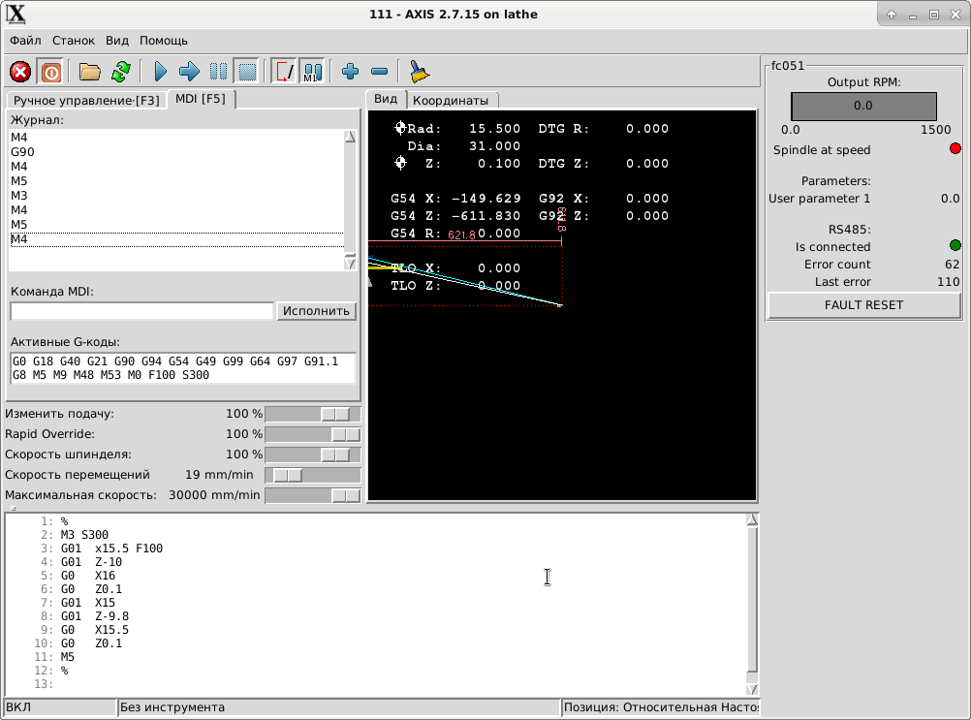Zoom in with the plus icon
Screen dimensions: 971x720
[350, 72]
